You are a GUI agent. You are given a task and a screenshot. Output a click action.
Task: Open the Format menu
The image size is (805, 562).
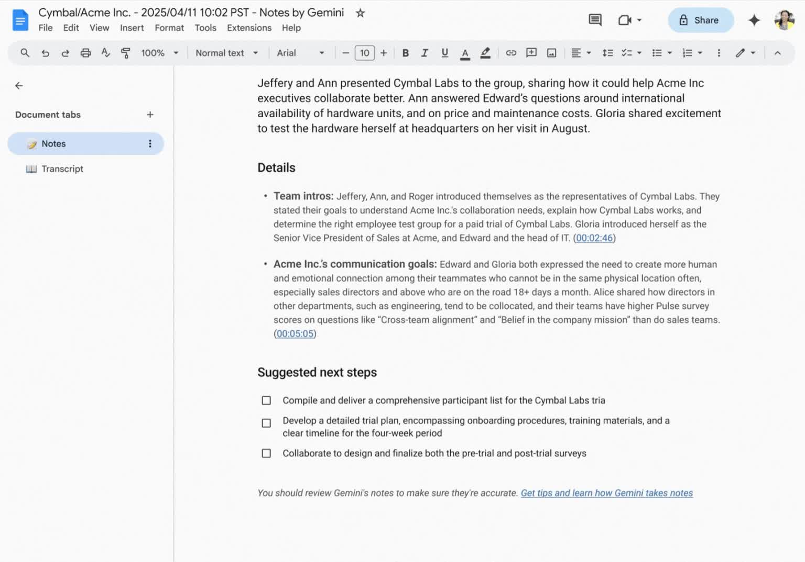coord(169,28)
